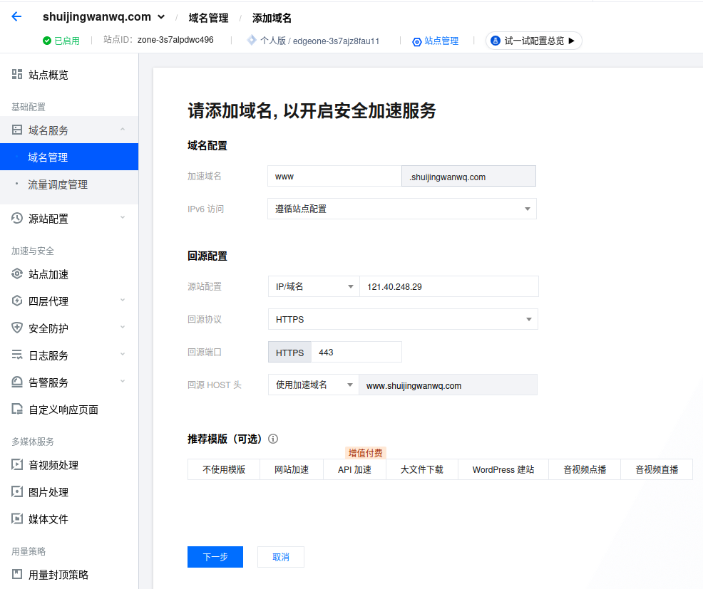Select the 音视频点播 template option
The width and height of the screenshot is (703, 589).
point(585,469)
